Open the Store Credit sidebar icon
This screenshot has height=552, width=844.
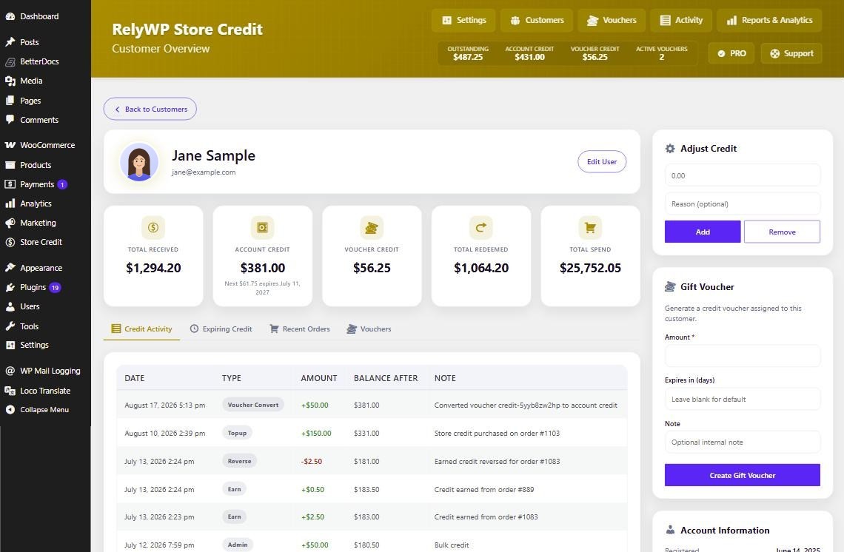10,242
